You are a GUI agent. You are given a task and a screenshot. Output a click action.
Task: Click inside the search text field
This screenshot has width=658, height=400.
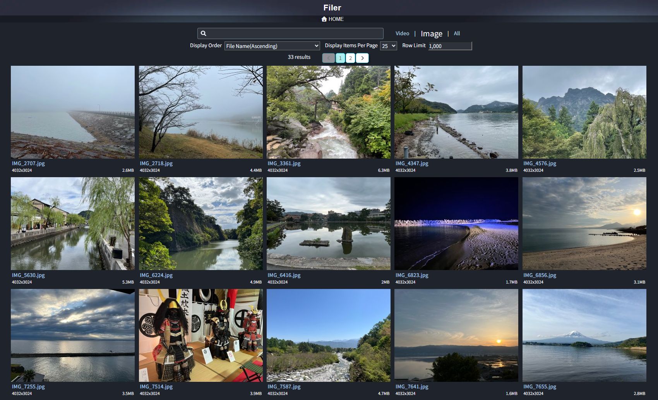point(294,34)
